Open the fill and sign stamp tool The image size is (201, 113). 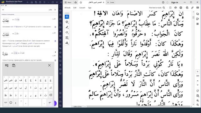point(67,43)
